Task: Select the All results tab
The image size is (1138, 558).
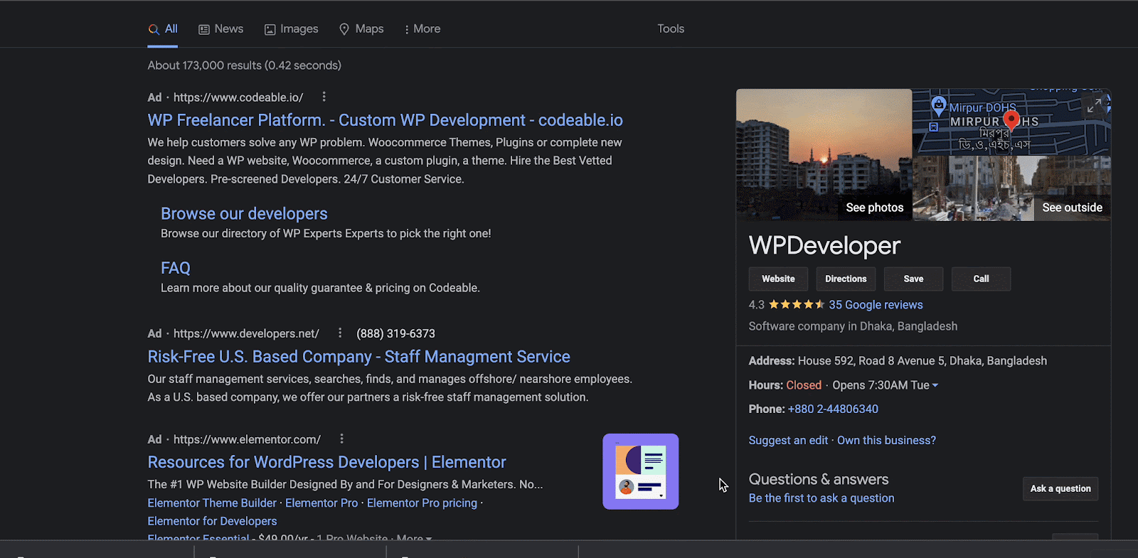Action: click(x=163, y=29)
